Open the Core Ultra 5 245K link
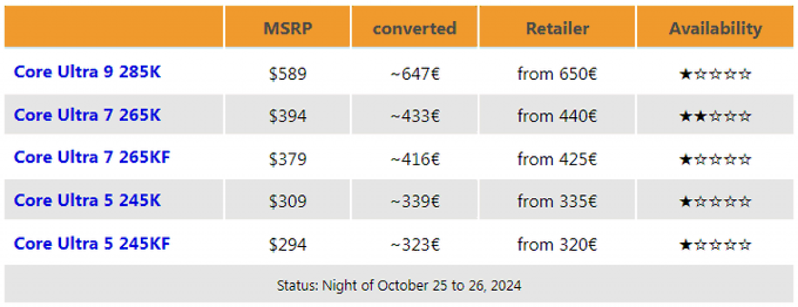Viewport: 798px width, 307px height. 87,201
